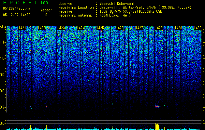This screenshot has width=205, height=130.
Task: Click the 'Receiving antenna' field label
Action: click(x=75, y=15)
